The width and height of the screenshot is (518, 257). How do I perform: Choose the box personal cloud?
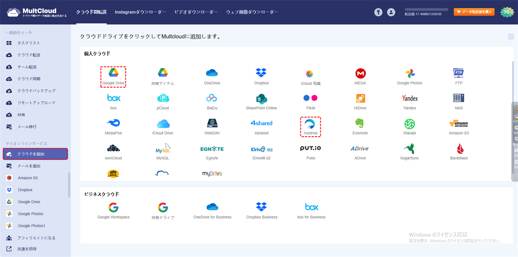(x=114, y=102)
